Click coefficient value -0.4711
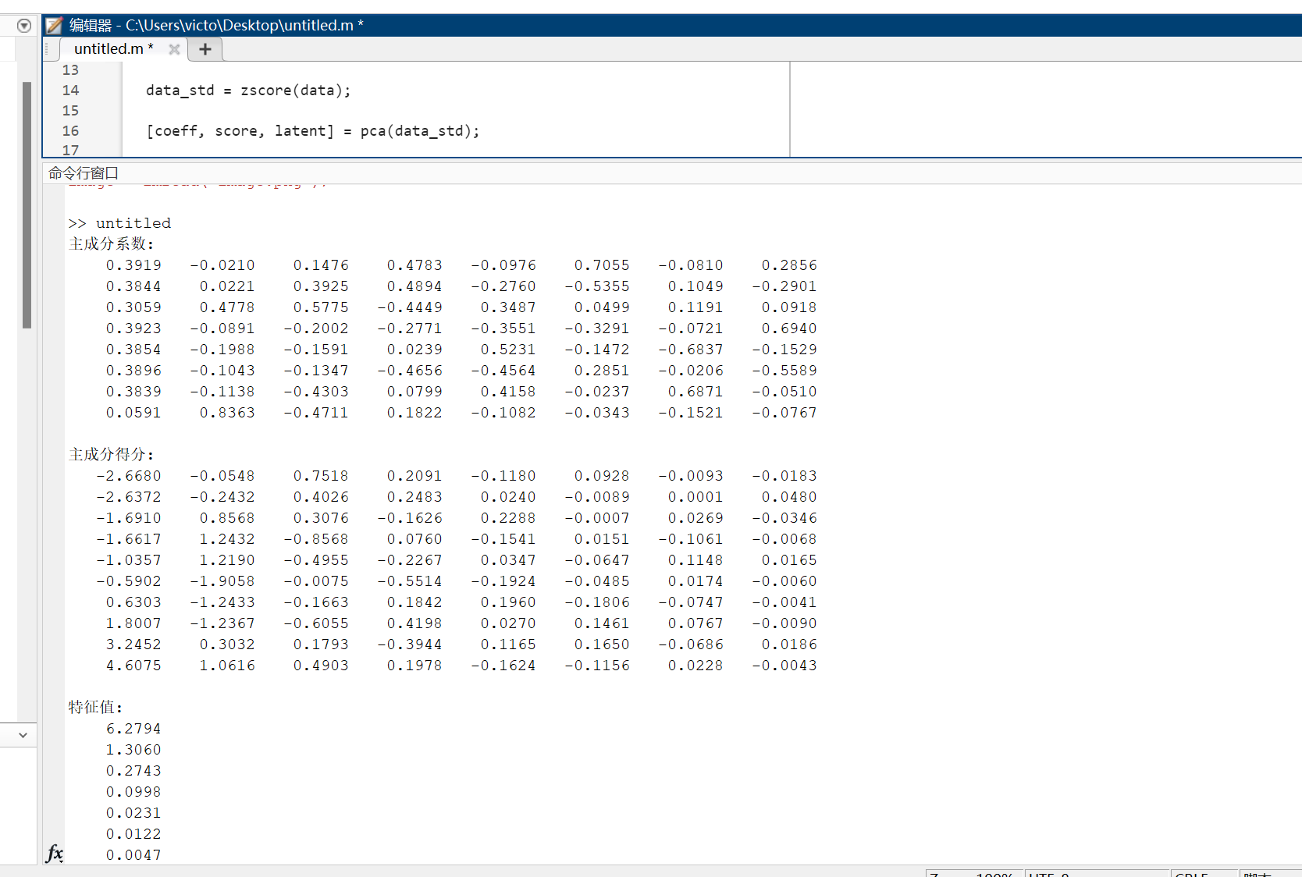The width and height of the screenshot is (1302, 877). pyautogui.click(x=316, y=413)
